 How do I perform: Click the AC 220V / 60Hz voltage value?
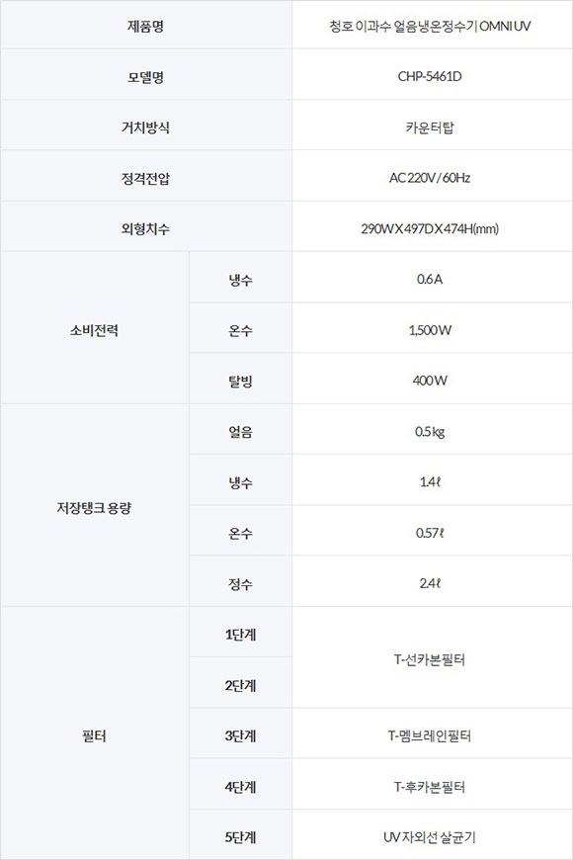[430, 178]
